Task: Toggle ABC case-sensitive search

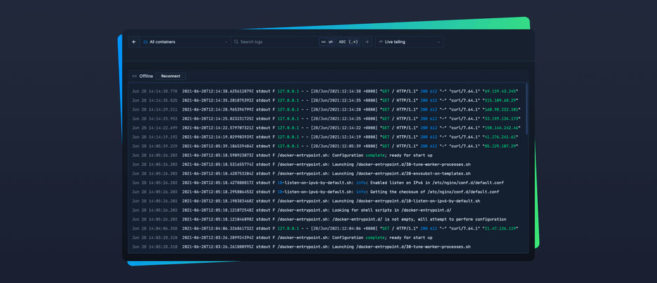Action: point(343,42)
